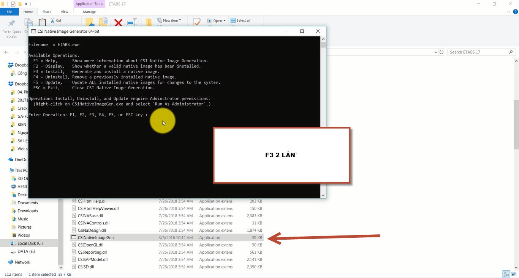Minimize the CSI Native Image Generator window
This screenshot has width=519, height=278.
pos(286,31)
